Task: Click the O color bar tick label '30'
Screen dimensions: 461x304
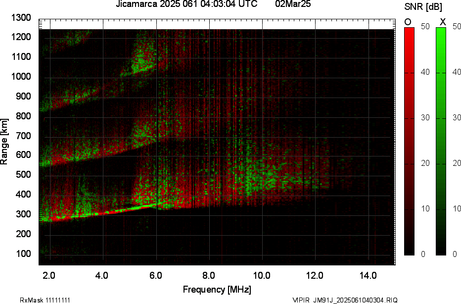Action: (425, 118)
